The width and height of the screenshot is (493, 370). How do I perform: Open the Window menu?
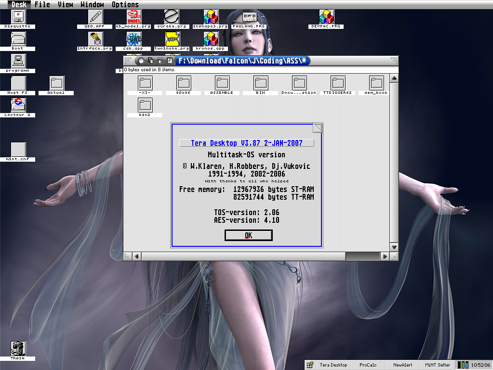tap(92, 4)
